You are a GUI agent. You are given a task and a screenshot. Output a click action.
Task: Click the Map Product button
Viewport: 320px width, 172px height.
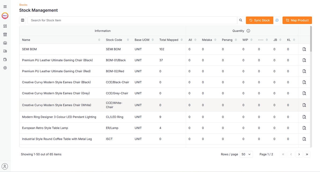pos(297,20)
